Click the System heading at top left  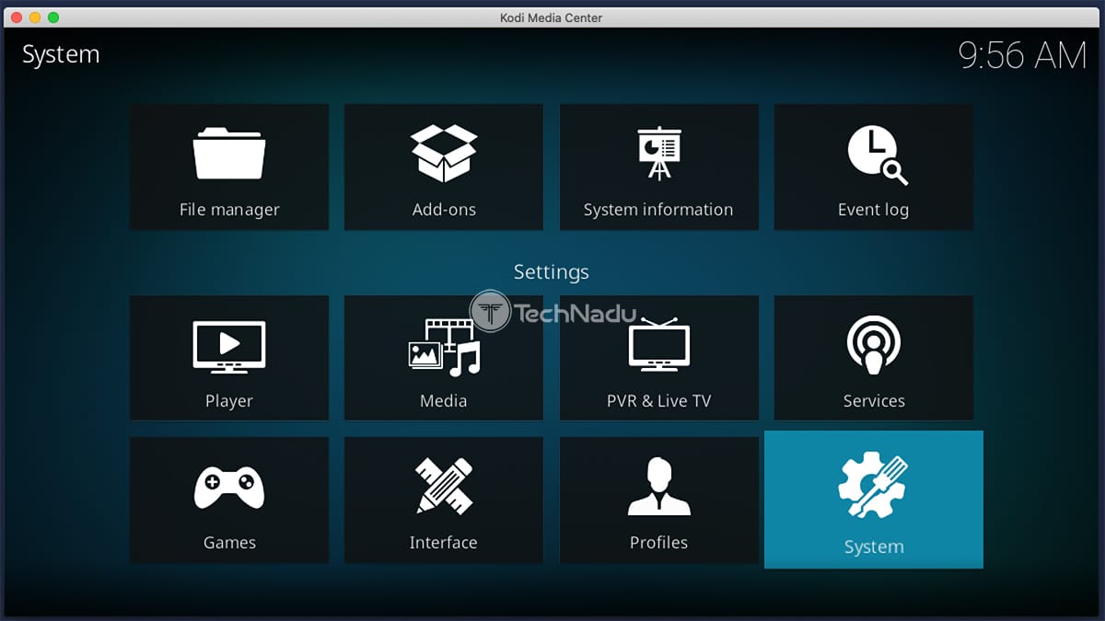pos(61,54)
